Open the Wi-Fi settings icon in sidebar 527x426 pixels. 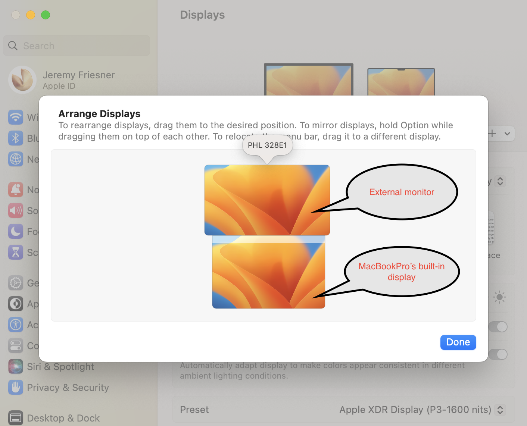pyautogui.click(x=16, y=117)
